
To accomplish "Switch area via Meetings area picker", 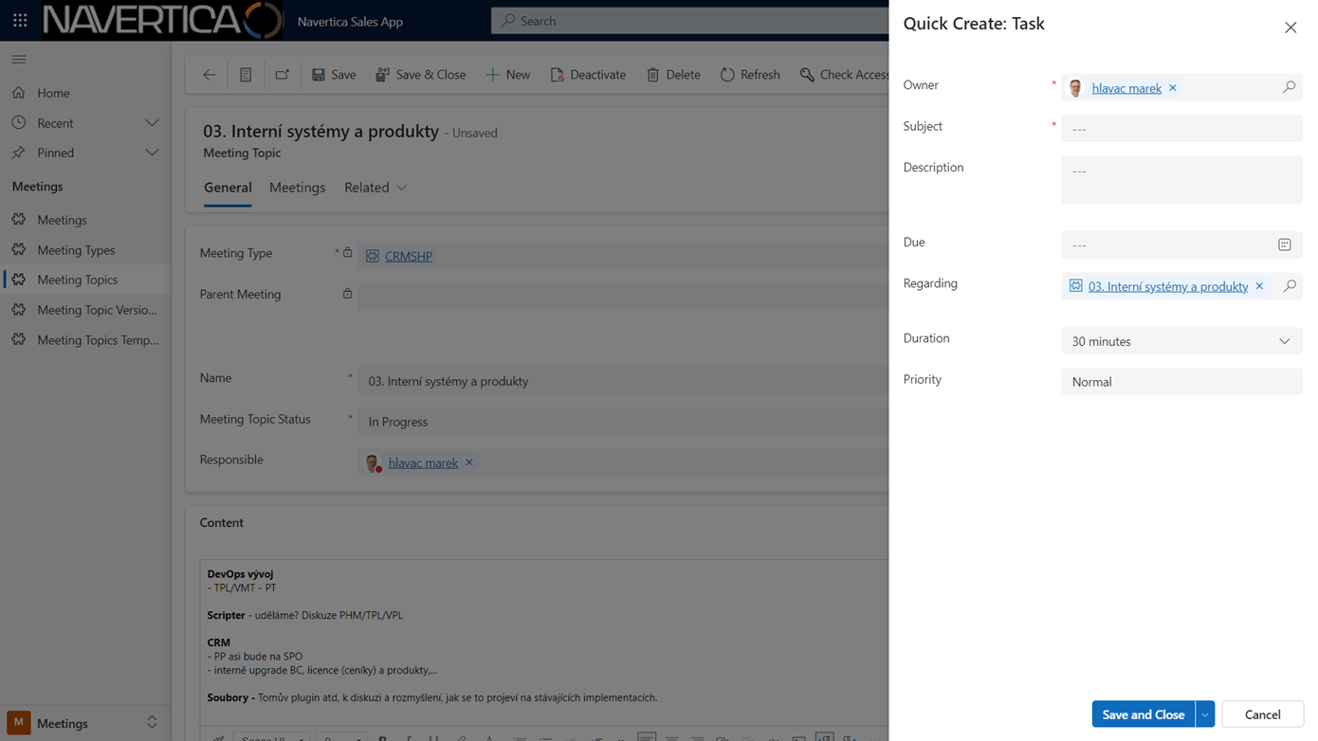I will click(x=85, y=723).
